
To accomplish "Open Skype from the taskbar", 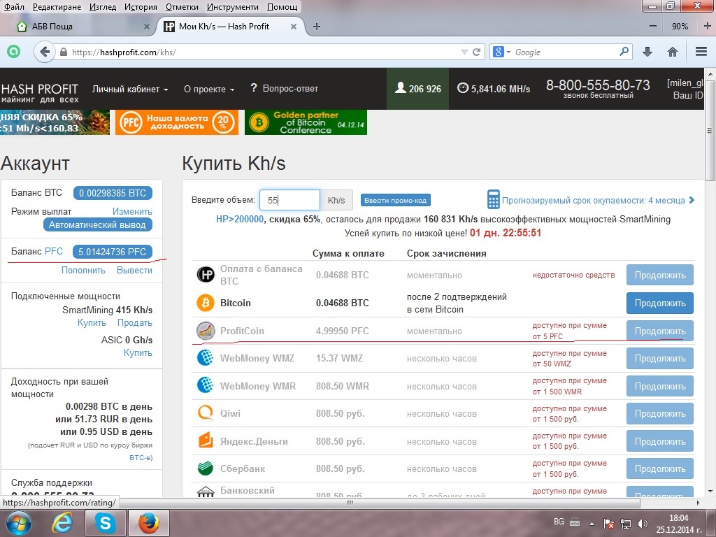I will (x=105, y=523).
